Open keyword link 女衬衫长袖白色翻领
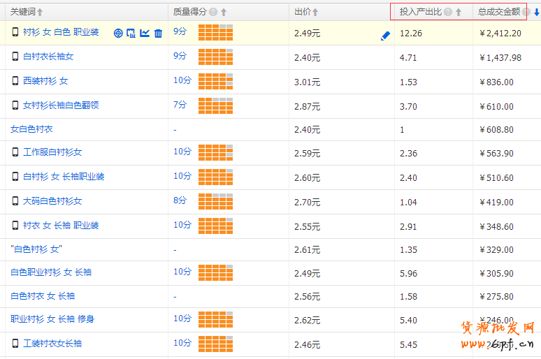 point(61,105)
